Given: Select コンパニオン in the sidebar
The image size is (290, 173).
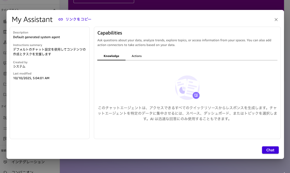Looking at the screenshot, I should (x=22, y=172).
